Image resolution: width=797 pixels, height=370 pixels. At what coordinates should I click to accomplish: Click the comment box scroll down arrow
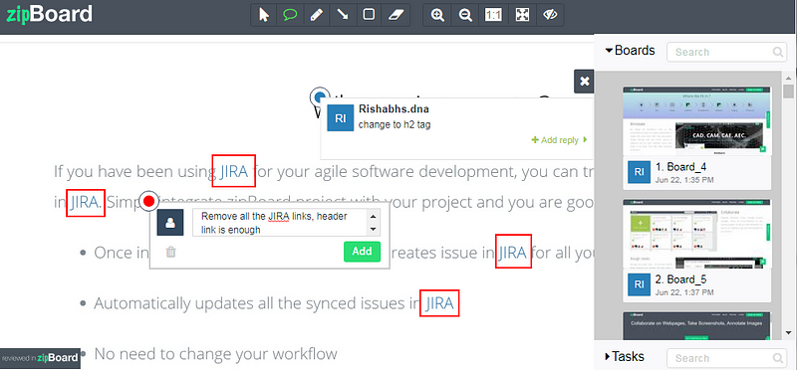(x=374, y=230)
